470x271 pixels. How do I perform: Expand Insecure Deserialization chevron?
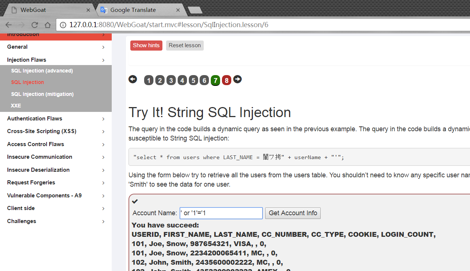tap(103, 170)
